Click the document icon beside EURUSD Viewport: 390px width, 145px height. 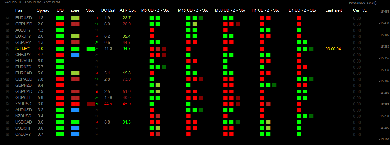8,18
